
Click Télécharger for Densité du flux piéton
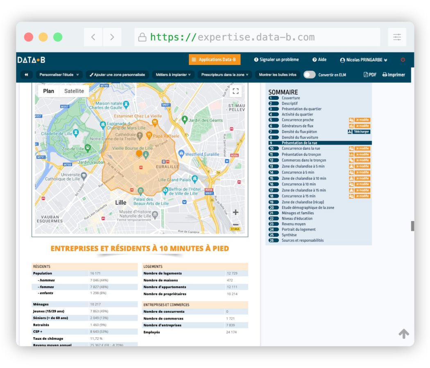click(359, 132)
